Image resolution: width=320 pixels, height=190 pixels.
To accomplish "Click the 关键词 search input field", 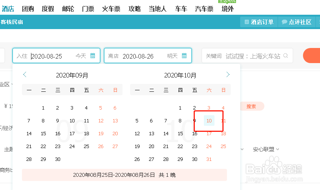I will (247, 56).
